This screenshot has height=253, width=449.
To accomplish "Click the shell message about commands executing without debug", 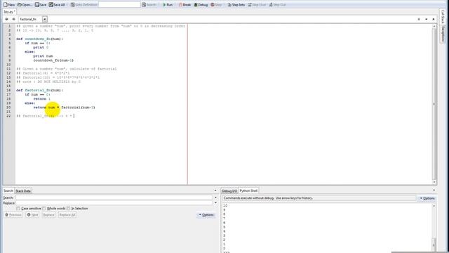I will point(268,198).
